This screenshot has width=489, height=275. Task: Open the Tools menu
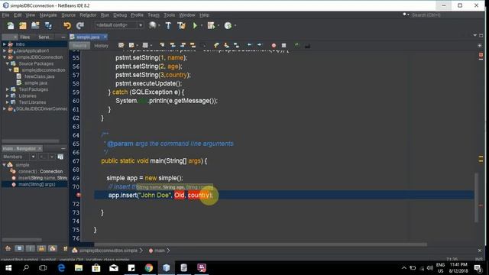pos(169,15)
